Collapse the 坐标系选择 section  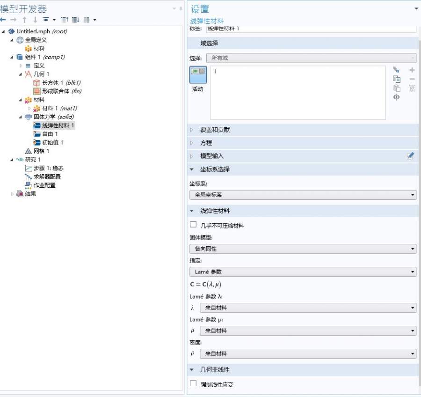pyautogui.click(x=192, y=169)
